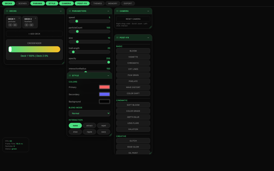Toggle the PARAMS panel tab
Image resolution: width=274 pixels, height=171 pixels.
click(37, 3)
